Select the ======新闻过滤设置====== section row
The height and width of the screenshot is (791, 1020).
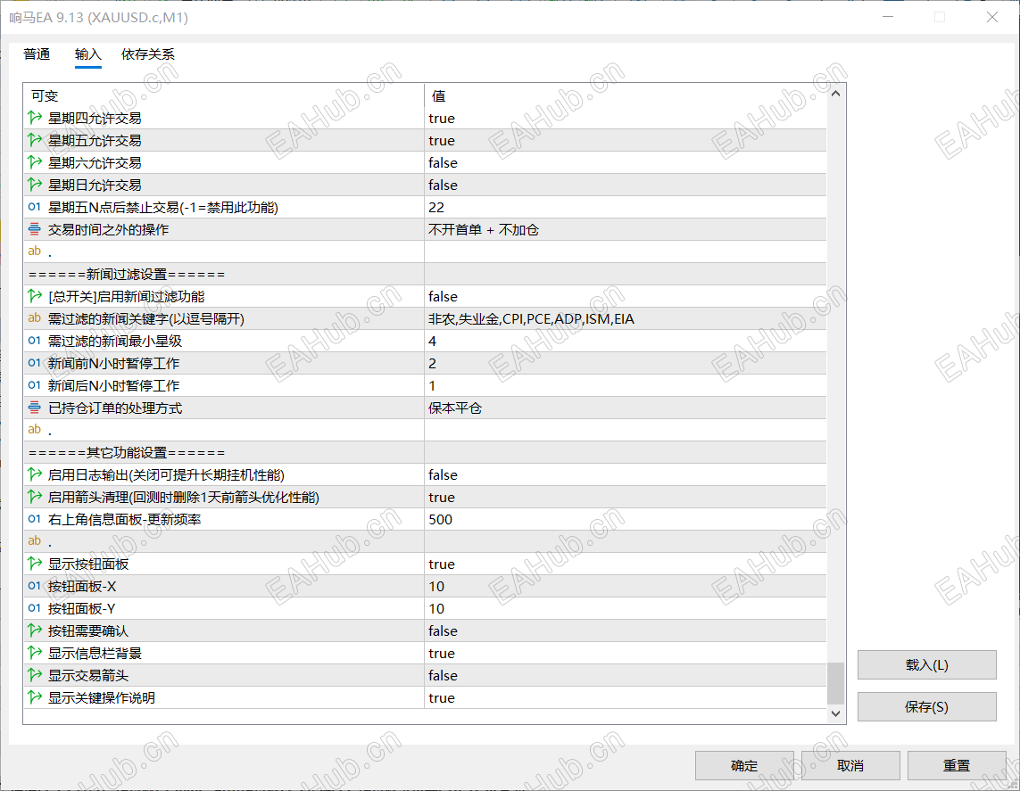click(425, 275)
